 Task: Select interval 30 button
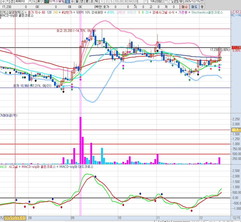pos(126,2)
